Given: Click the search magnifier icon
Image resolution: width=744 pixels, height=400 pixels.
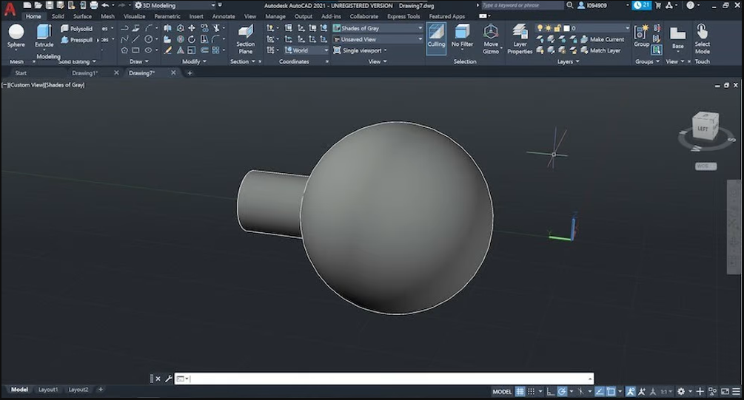Looking at the screenshot, I should (570, 5).
